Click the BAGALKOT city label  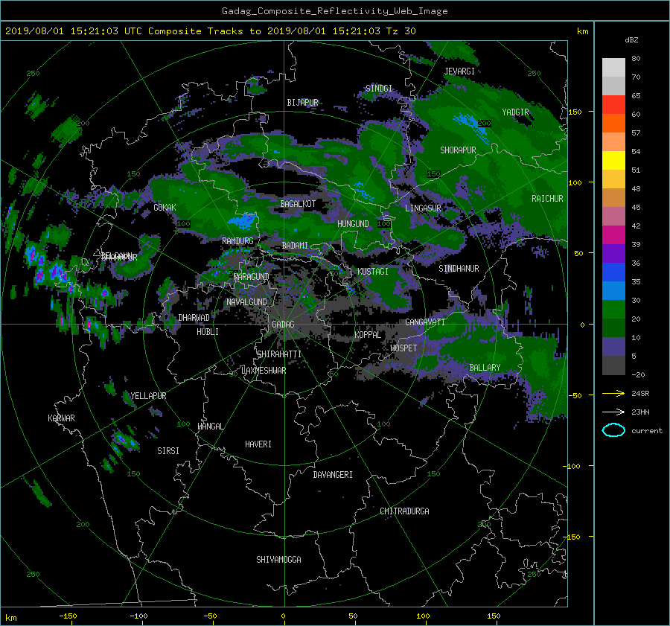[298, 204]
